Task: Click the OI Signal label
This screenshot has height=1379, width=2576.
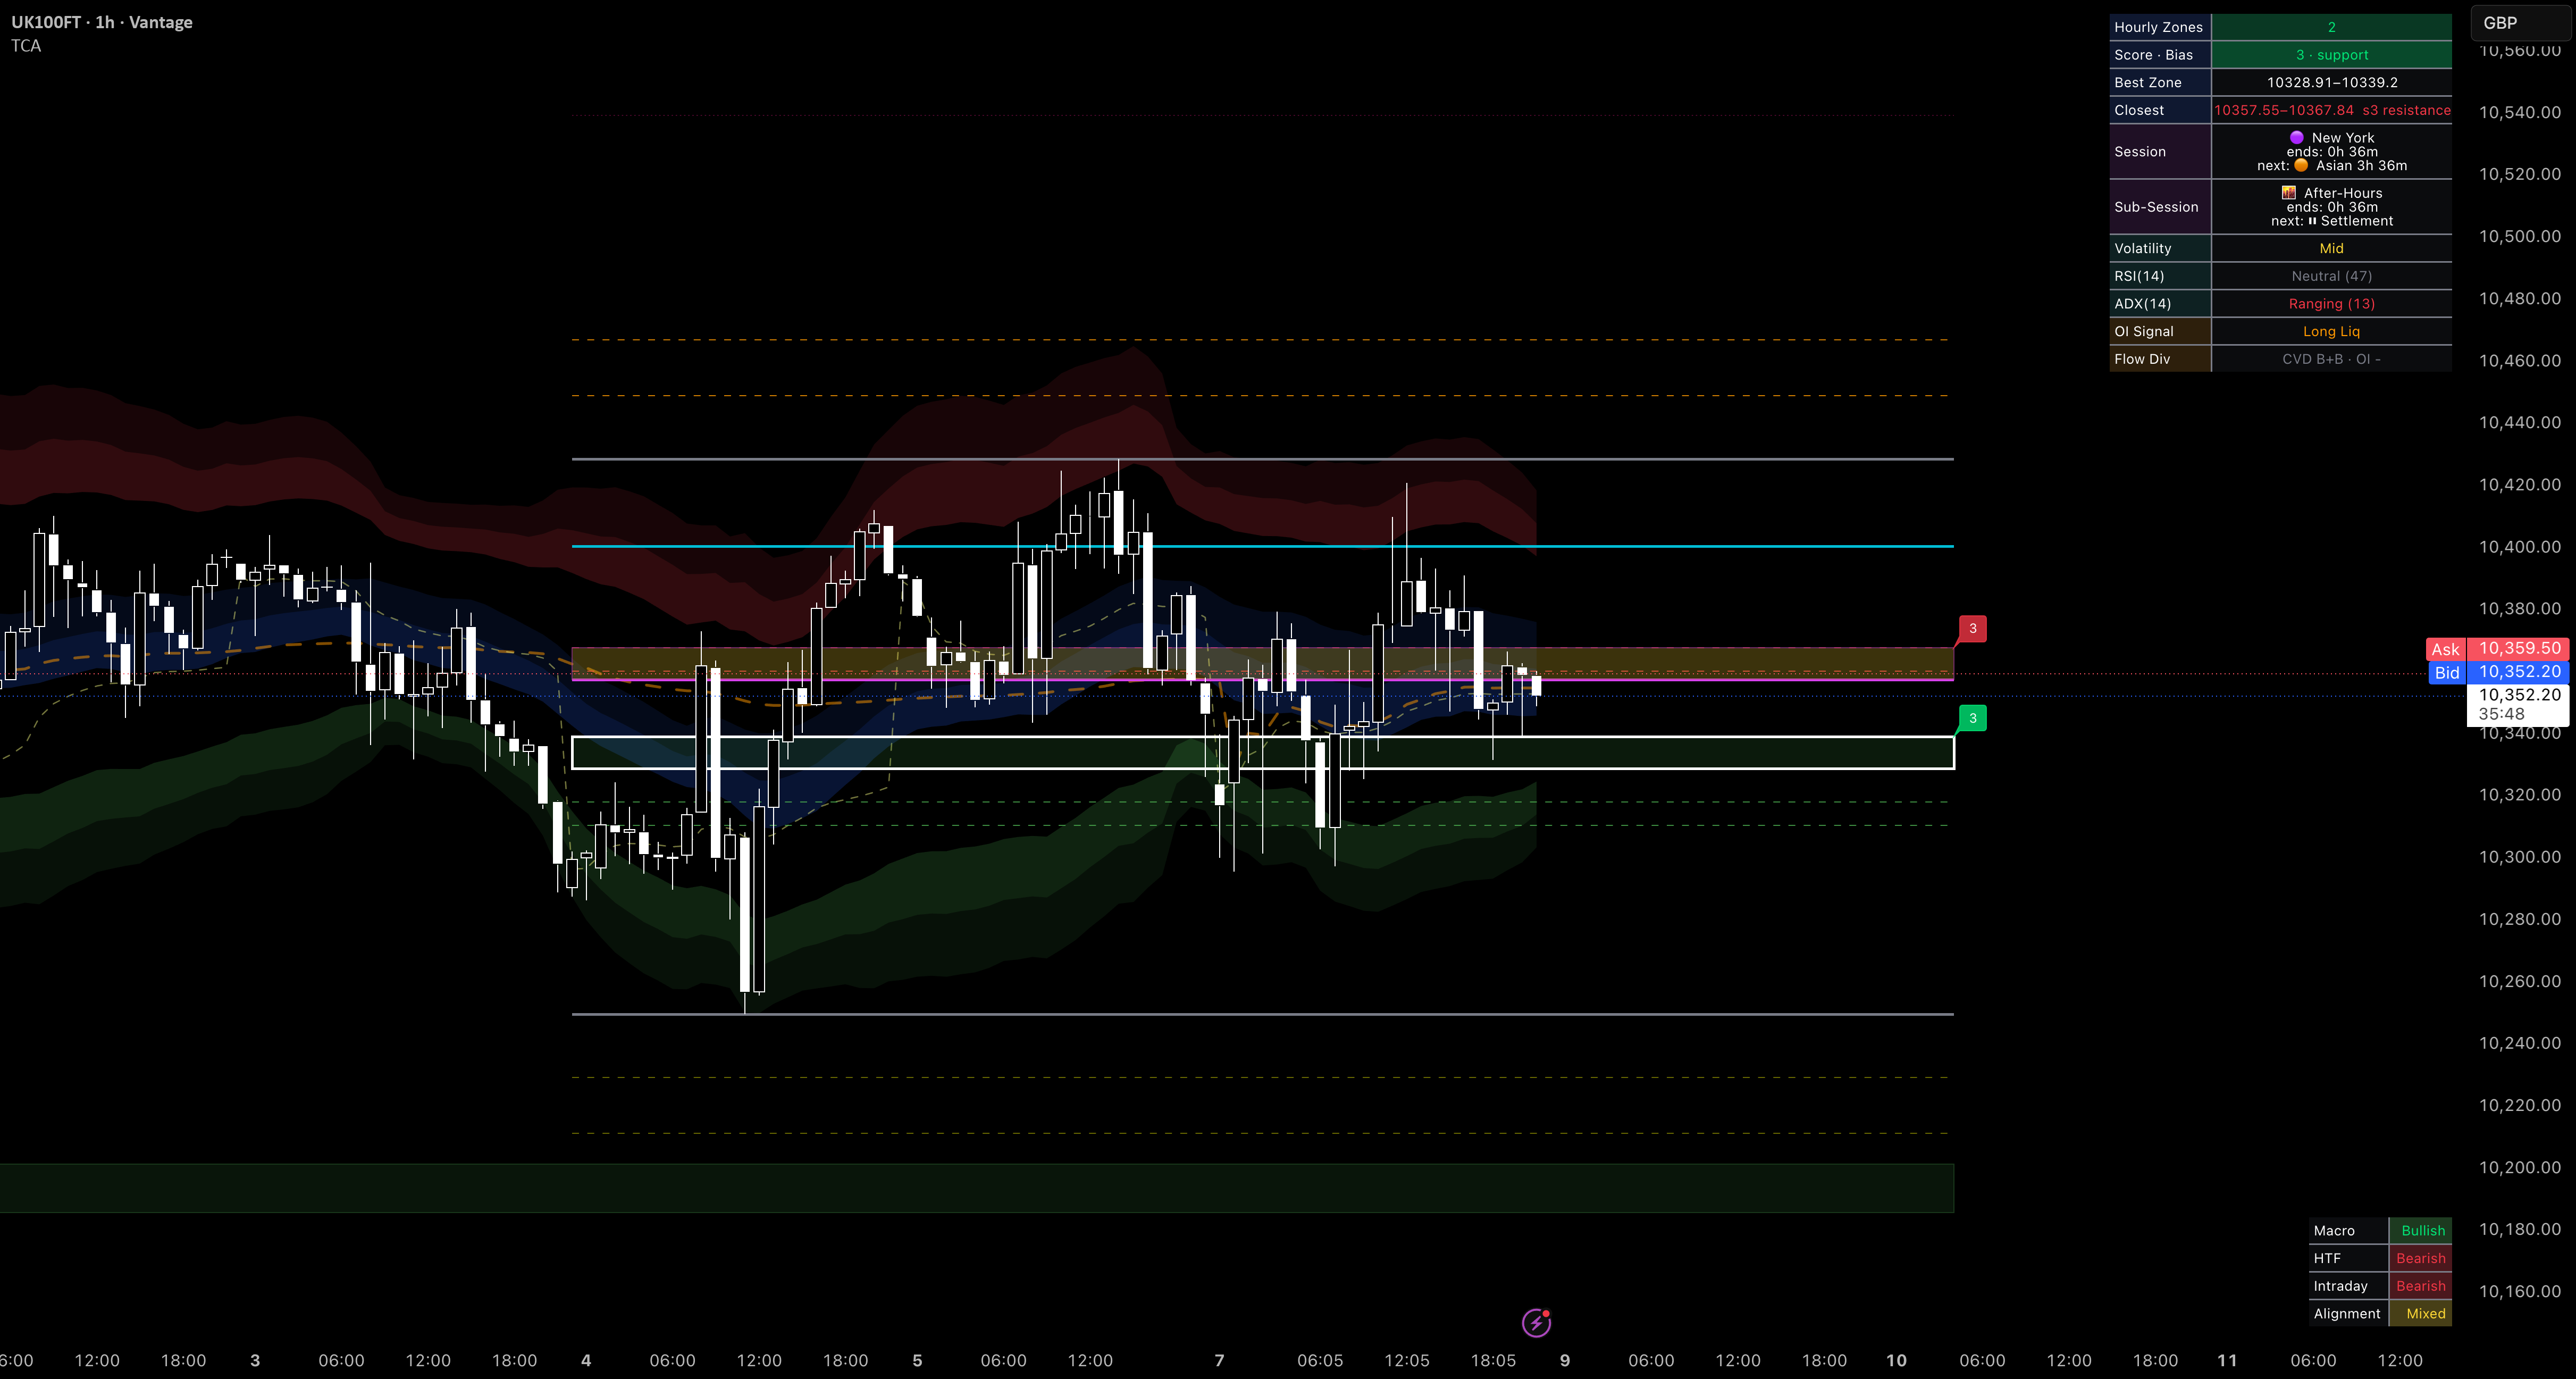Action: [2160, 331]
